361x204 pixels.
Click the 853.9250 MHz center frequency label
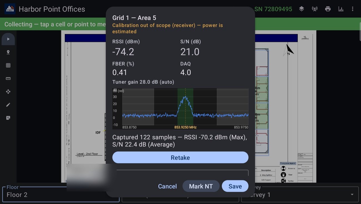point(185,127)
